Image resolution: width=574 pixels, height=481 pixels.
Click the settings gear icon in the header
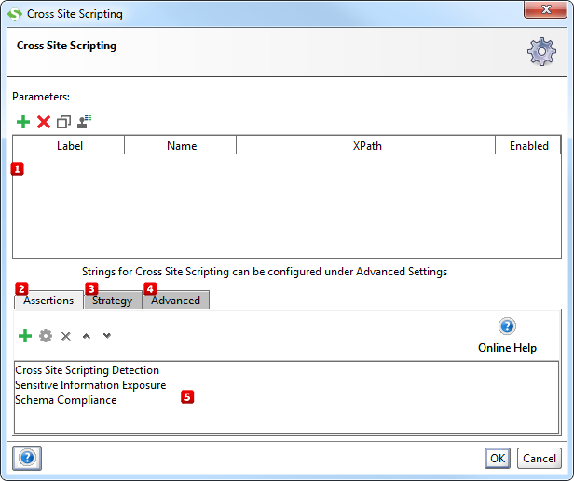(x=541, y=51)
